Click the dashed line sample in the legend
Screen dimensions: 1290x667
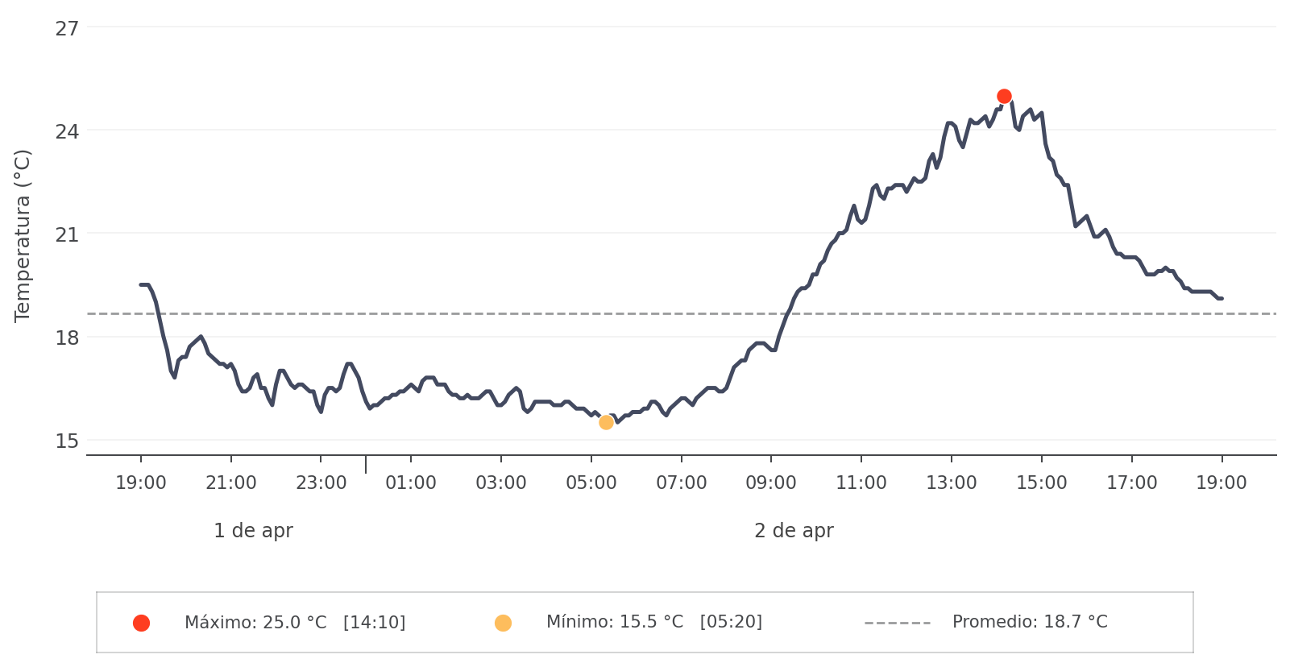click(x=897, y=623)
